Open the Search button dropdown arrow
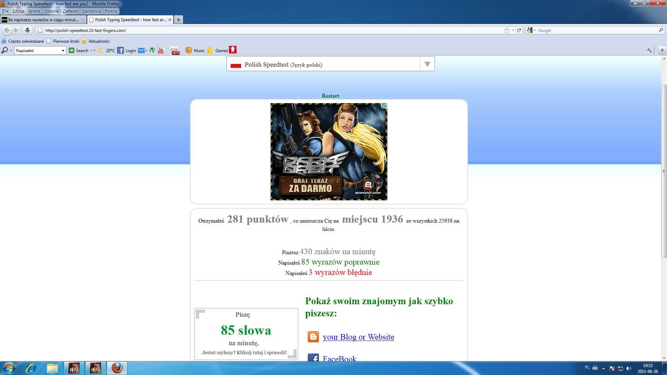 click(x=91, y=50)
